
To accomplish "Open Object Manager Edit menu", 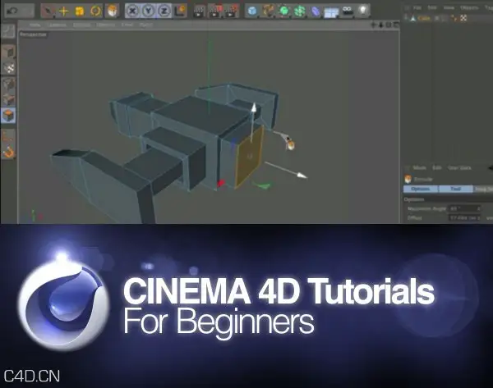I will pos(432,7).
